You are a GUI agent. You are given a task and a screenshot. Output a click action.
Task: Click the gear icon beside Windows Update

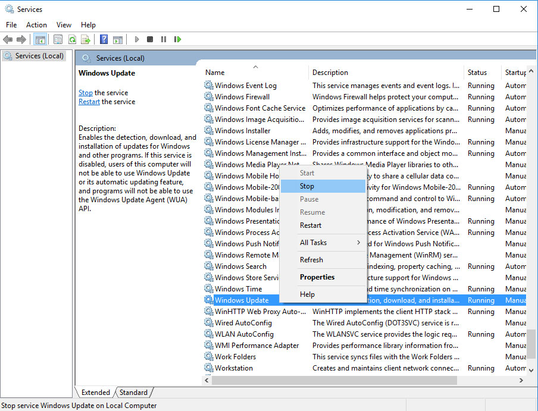[x=209, y=300]
